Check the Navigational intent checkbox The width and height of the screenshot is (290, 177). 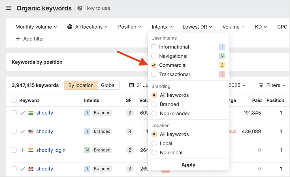point(154,56)
